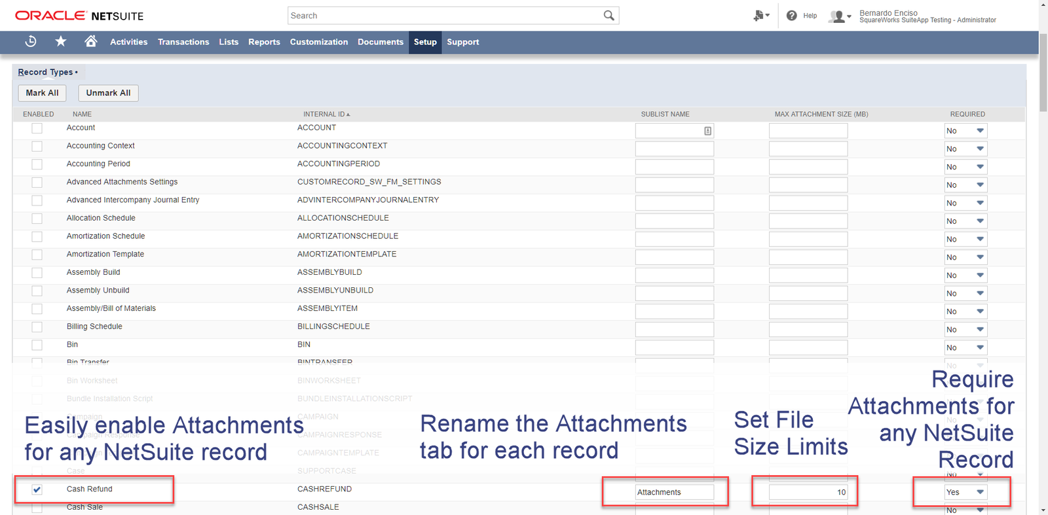The width and height of the screenshot is (1048, 515).
Task: Click sublist name input for Assembly Build
Action: [675, 275]
